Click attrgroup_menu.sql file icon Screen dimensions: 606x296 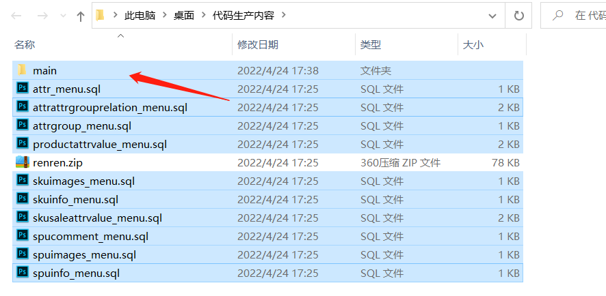[x=23, y=125]
